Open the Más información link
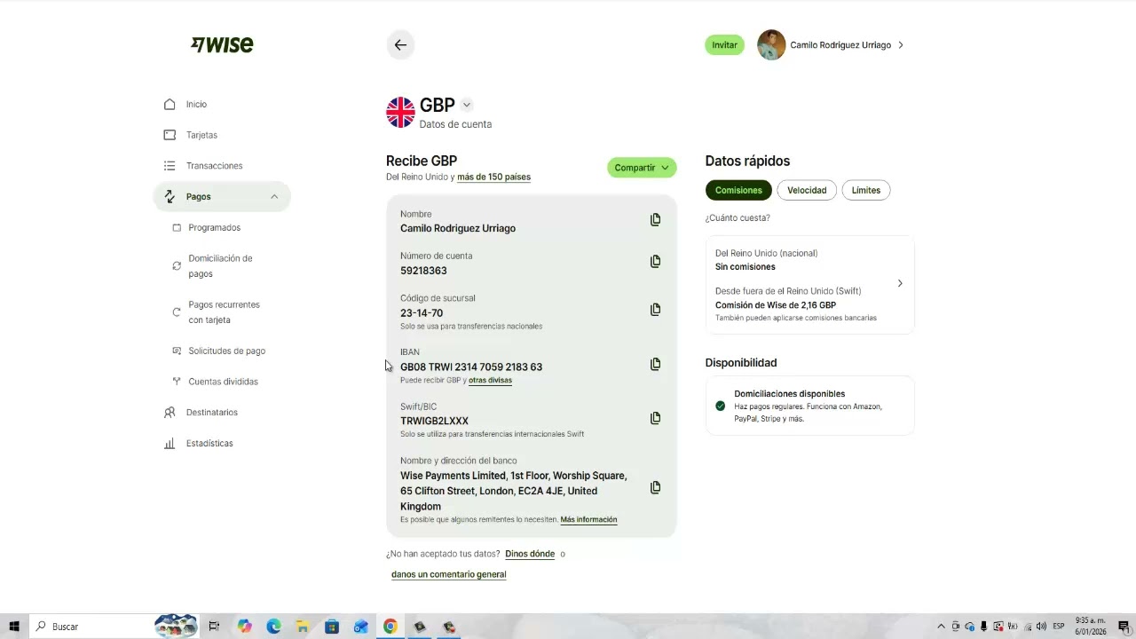 (588, 520)
